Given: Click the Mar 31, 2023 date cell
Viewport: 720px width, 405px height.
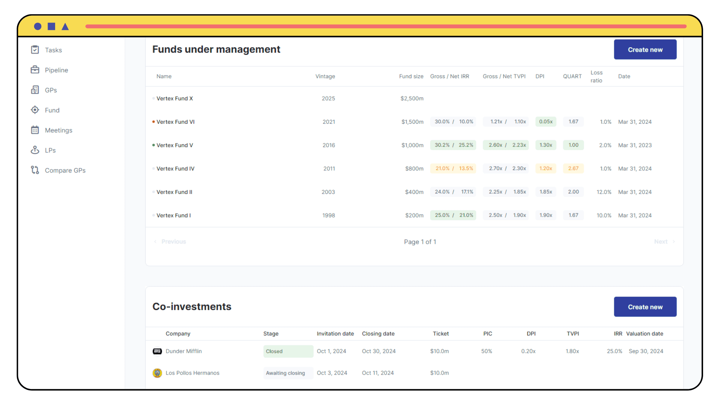Looking at the screenshot, I should [634, 145].
